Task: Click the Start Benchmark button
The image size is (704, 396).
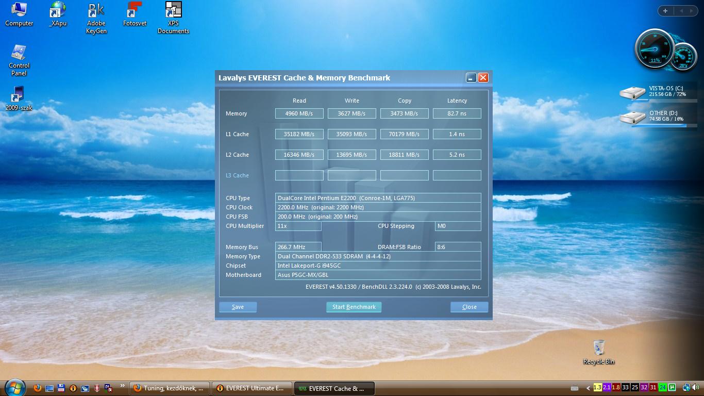Action: point(354,307)
